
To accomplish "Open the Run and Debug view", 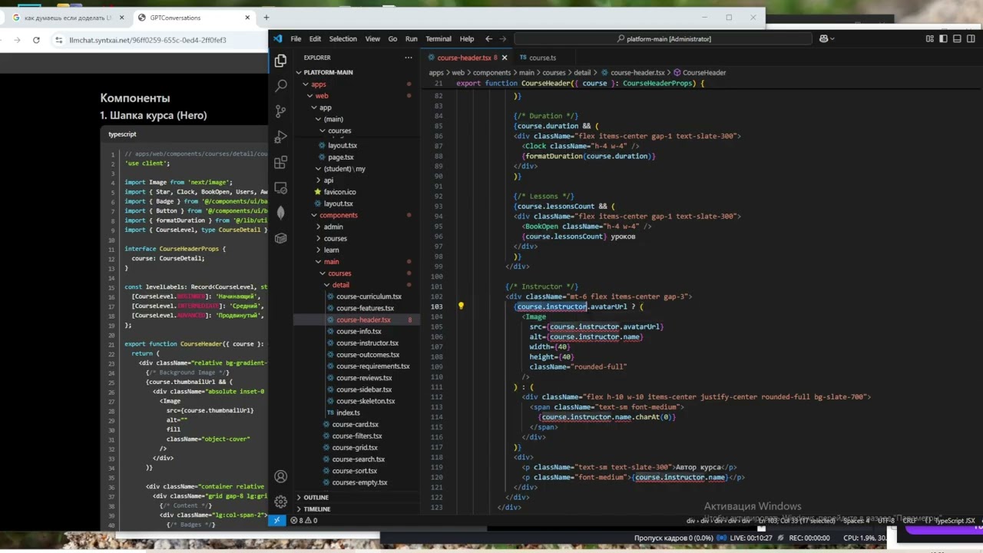I will point(280,137).
